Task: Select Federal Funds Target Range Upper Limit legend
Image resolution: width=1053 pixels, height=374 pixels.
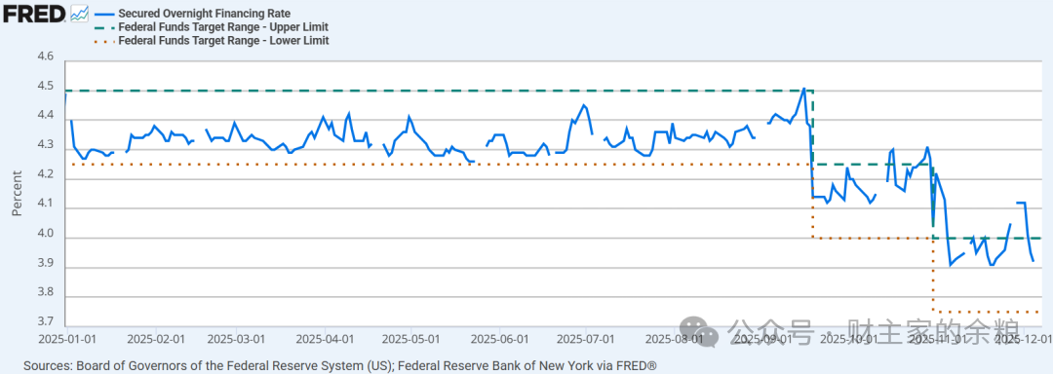Action: click(223, 27)
